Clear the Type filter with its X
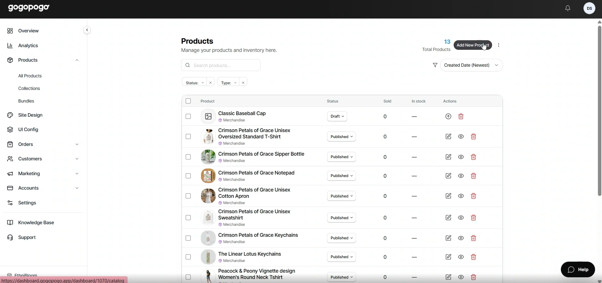 click(x=243, y=83)
